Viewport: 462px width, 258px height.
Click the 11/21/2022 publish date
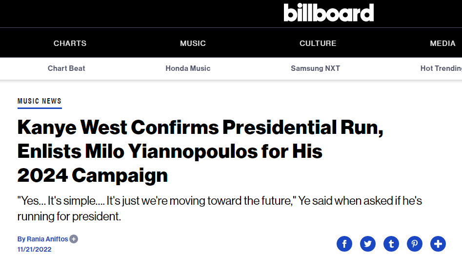click(x=34, y=249)
